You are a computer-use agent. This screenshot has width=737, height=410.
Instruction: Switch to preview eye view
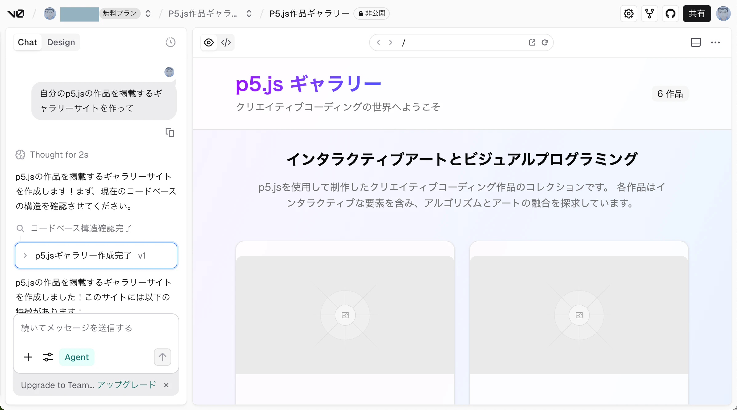point(209,42)
